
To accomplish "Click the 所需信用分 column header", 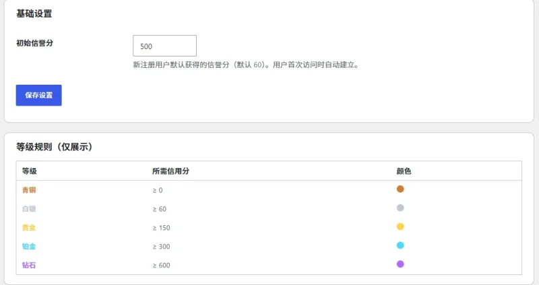I will (171, 171).
